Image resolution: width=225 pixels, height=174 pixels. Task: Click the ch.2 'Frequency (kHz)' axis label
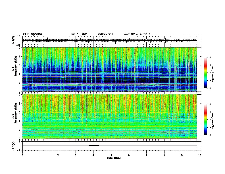[x=16, y=113]
